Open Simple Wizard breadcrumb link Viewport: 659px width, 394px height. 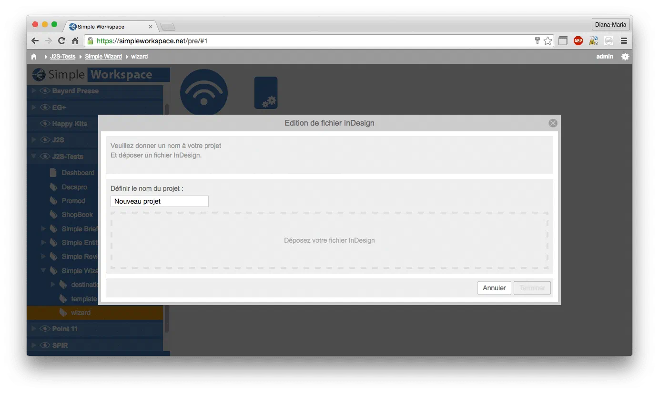[x=103, y=57]
